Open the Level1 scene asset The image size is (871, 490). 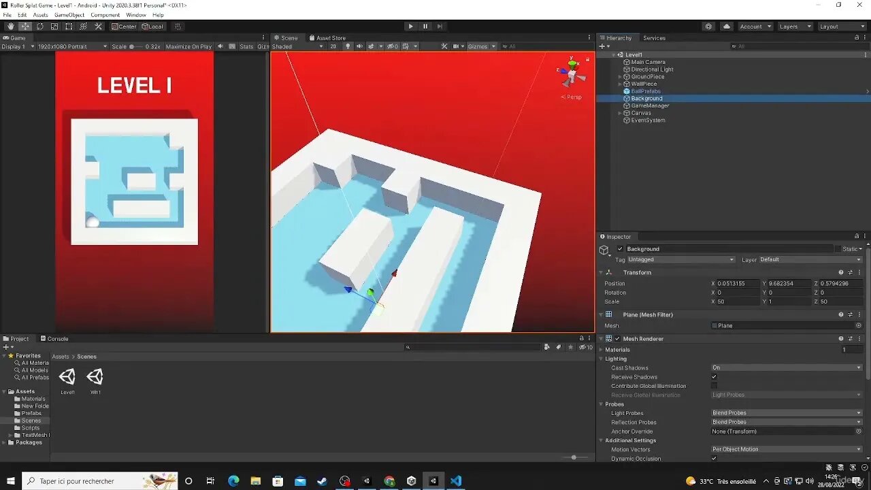[67, 381]
